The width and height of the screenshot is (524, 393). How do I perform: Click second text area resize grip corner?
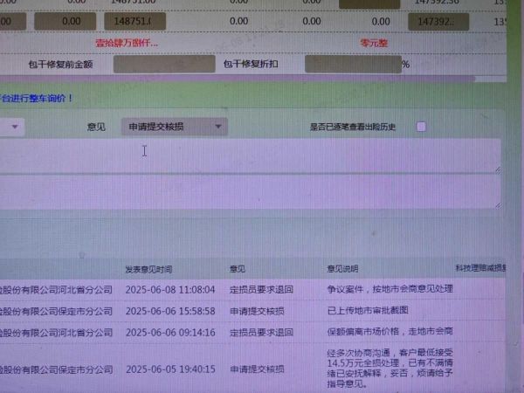coord(498,205)
